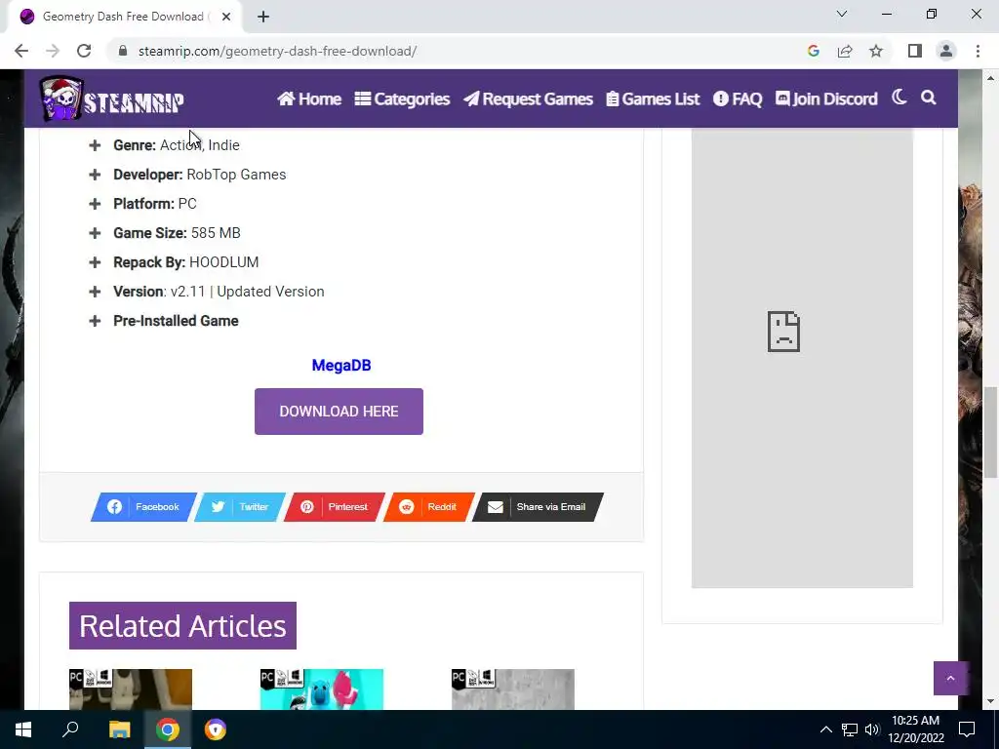
Task: Go to Request Games page
Action: (528, 99)
